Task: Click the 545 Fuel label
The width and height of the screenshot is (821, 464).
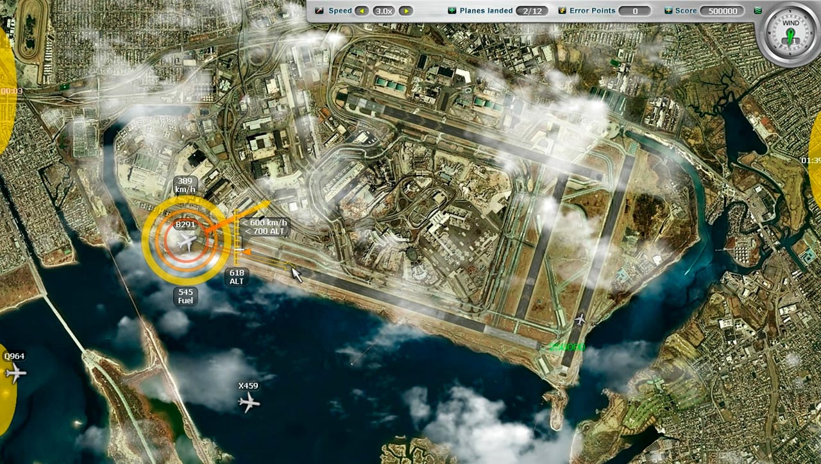Action: [x=186, y=296]
